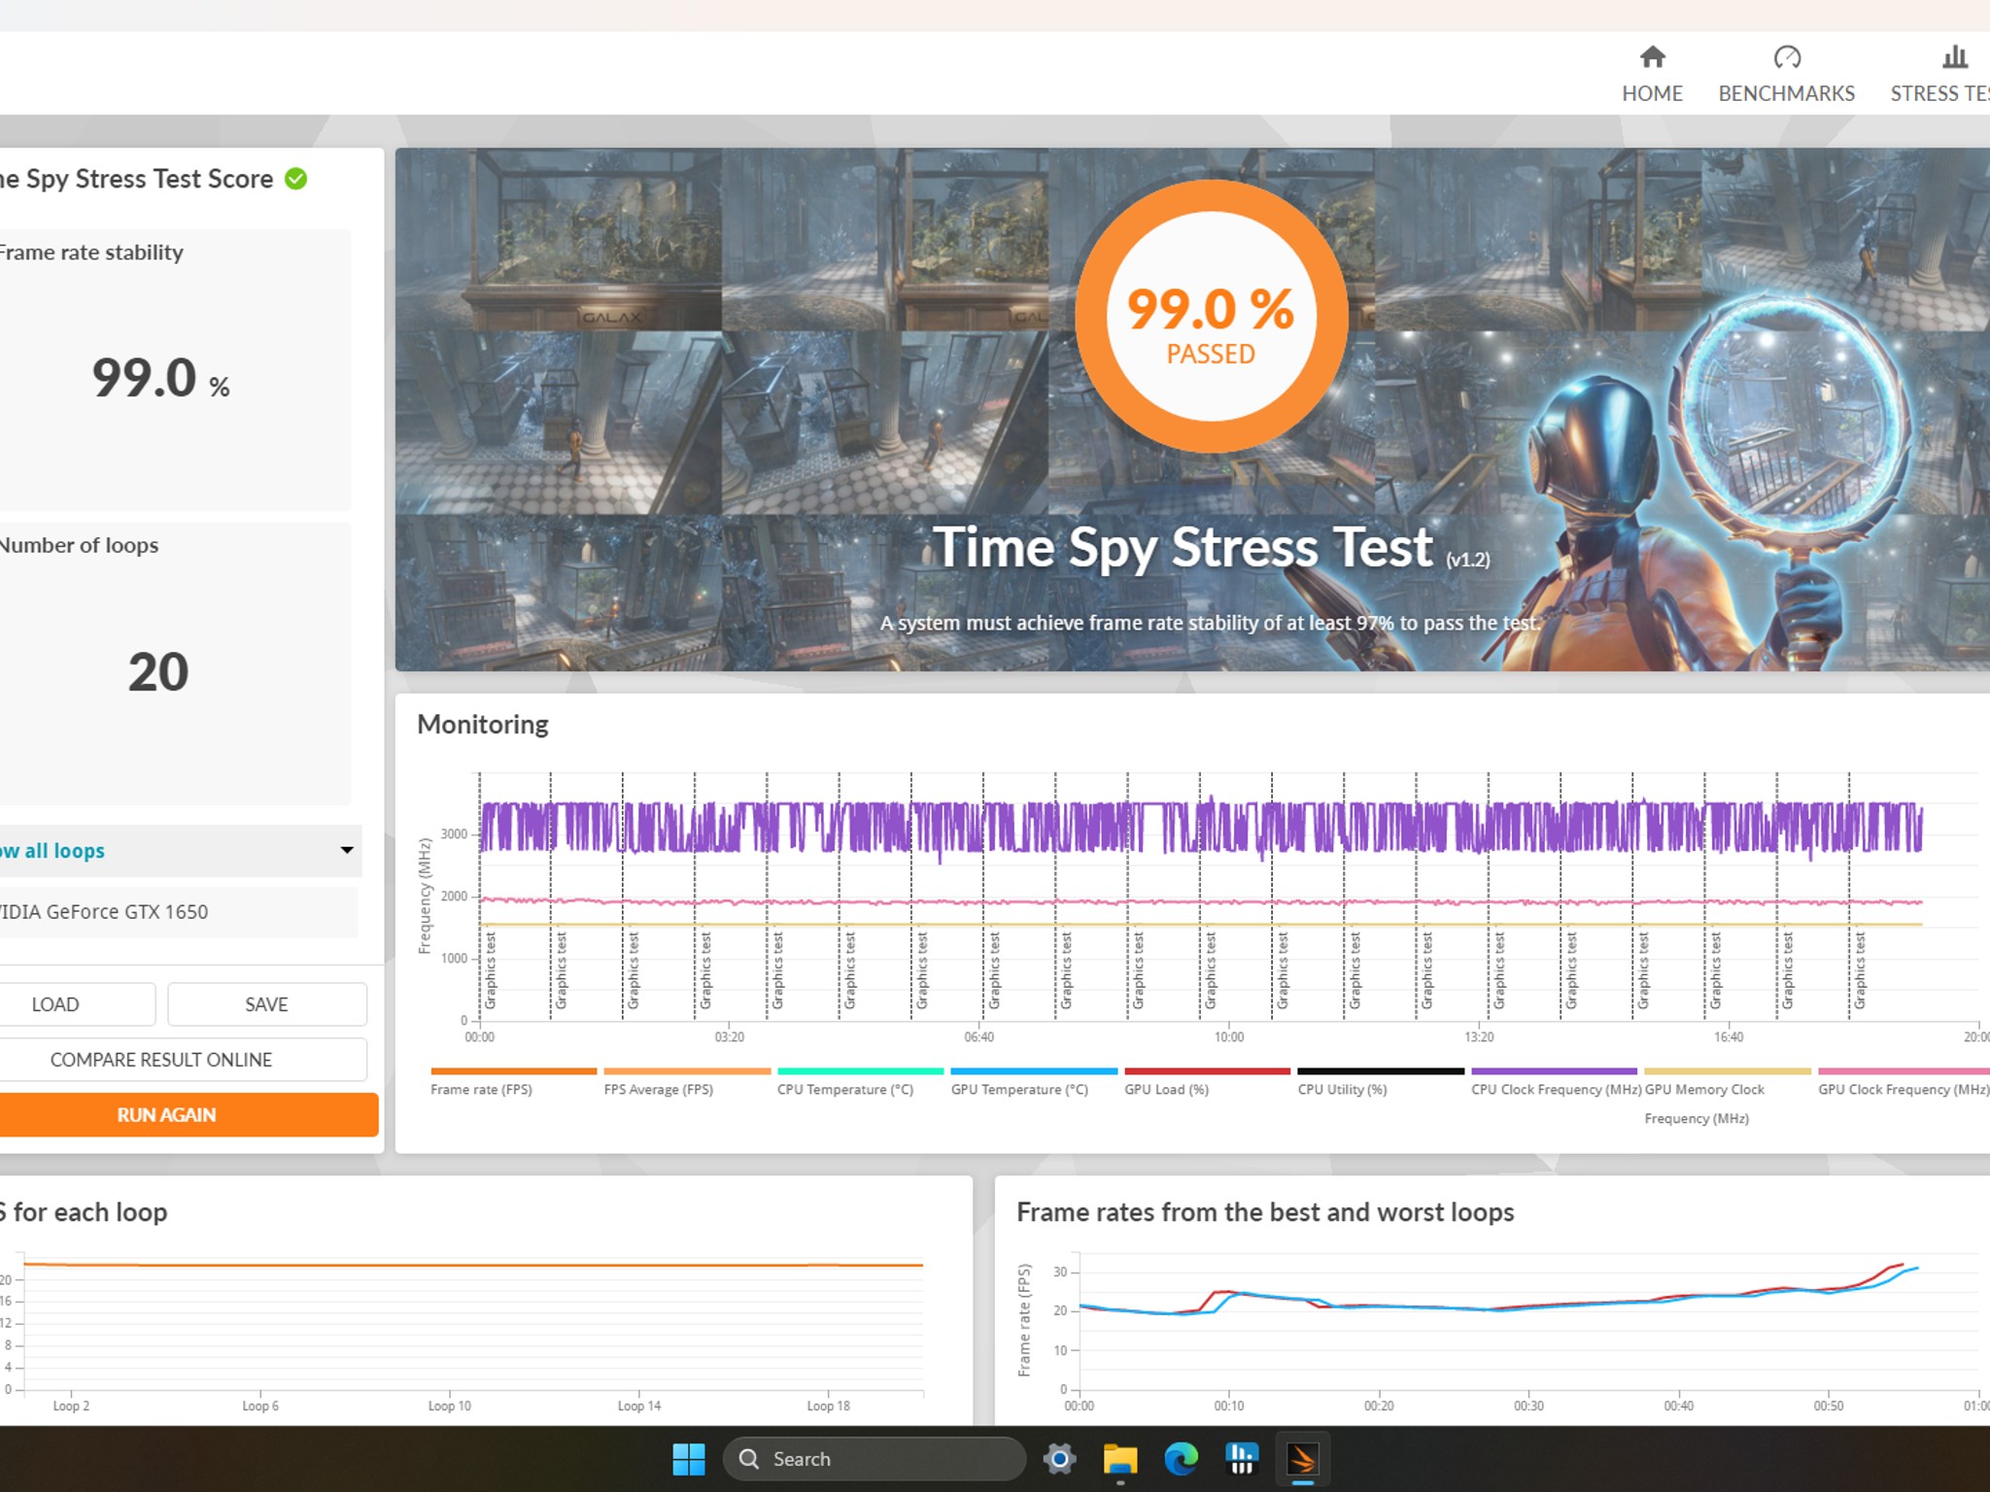Toggle the FPS Average (FPS) legend item

pyautogui.click(x=686, y=1082)
